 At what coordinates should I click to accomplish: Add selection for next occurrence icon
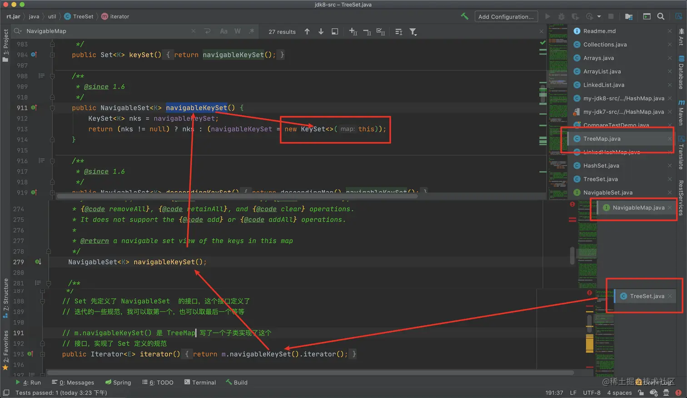pos(353,31)
